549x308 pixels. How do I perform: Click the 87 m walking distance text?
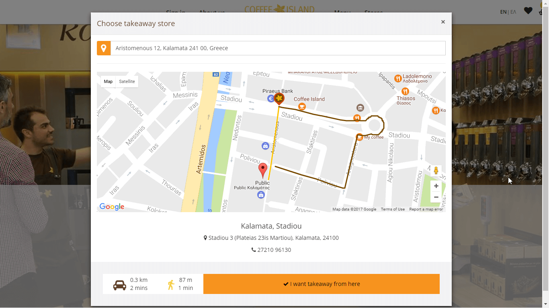pyautogui.click(x=185, y=280)
